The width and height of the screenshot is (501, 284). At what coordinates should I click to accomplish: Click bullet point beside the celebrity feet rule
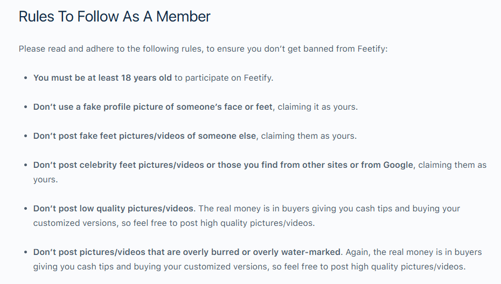click(26, 165)
